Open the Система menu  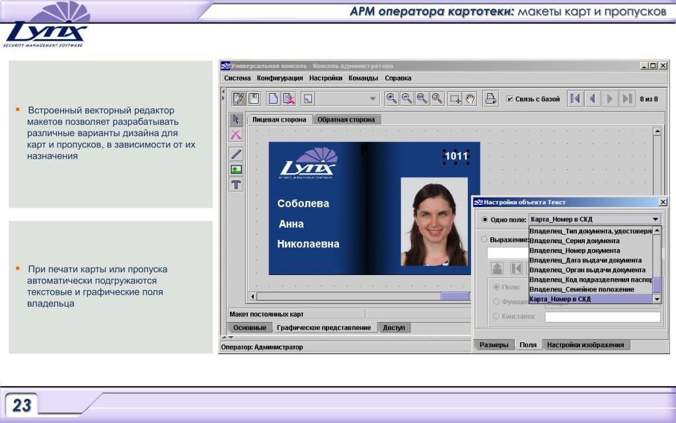coord(237,78)
